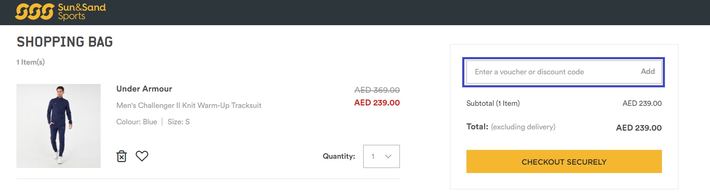Add the item to wishlist via heart icon
Image resolution: width=710 pixels, height=194 pixels.
point(142,156)
